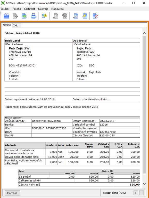Click account number '000000-0128570387/0300'
This screenshot has height=198, width=149.
tap(49, 128)
